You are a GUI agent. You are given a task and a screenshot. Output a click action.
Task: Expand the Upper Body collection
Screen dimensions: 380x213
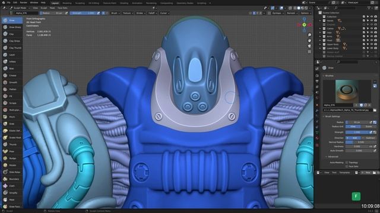[320, 44]
